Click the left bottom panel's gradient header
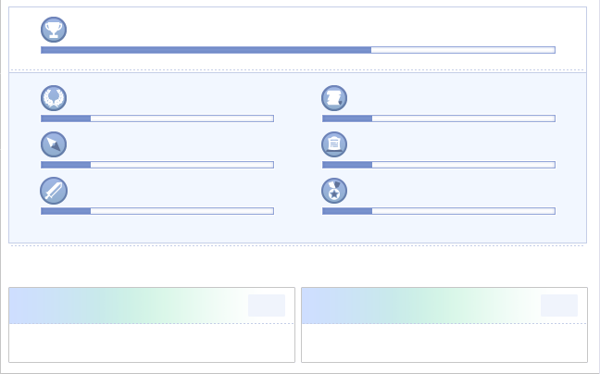This screenshot has width=600, height=374. 130,305
